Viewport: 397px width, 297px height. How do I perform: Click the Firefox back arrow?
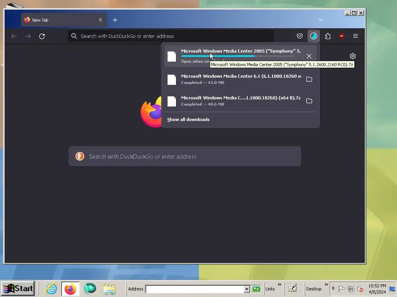[x=14, y=36]
